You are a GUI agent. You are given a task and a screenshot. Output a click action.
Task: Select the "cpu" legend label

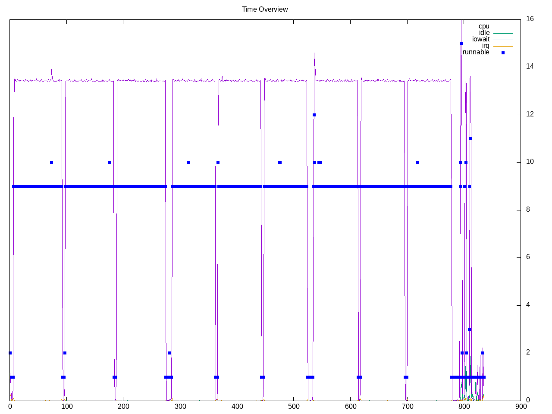pyautogui.click(x=484, y=26)
